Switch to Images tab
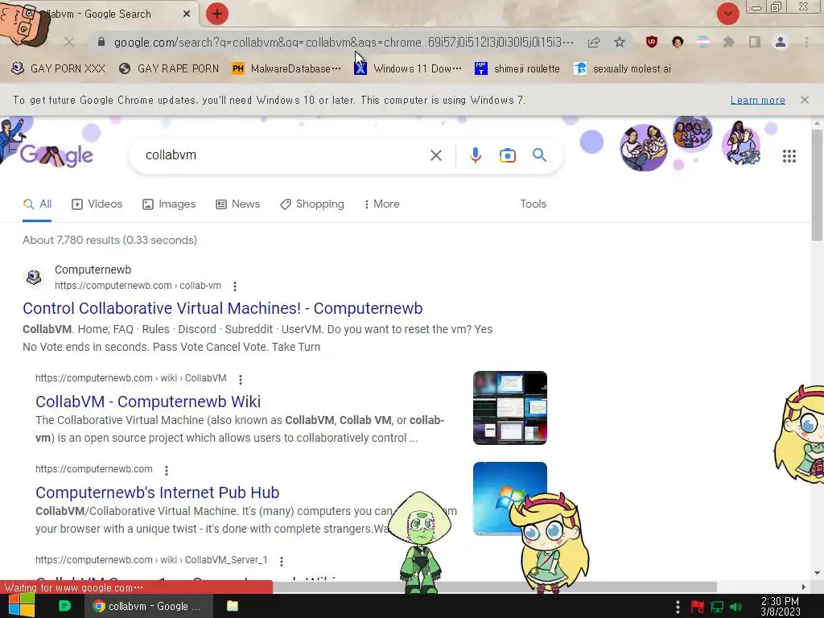Screen dimensions: 824x618 169,204
